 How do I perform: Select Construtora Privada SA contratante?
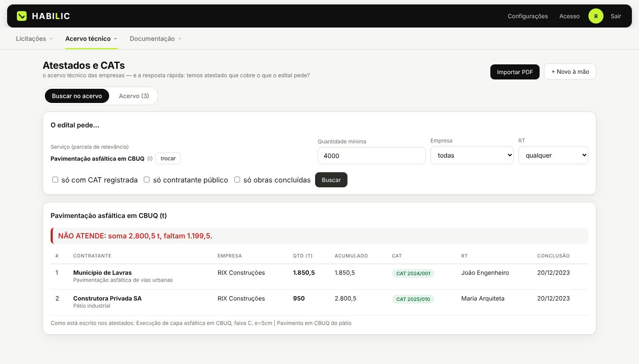pyautogui.click(x=107, y=298)
